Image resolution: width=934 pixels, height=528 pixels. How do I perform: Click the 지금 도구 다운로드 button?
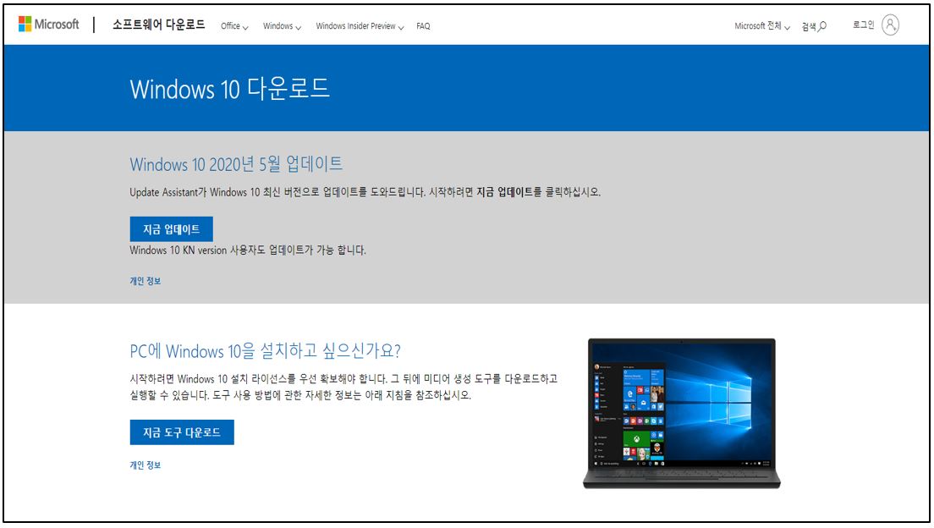click(x=182, y=432)
